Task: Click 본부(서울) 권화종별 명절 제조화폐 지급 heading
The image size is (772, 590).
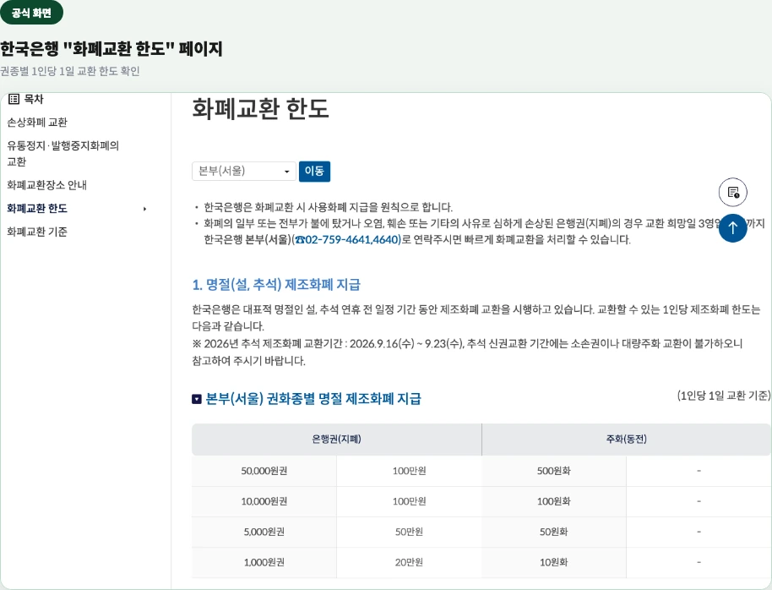Action: click(313, 398)
